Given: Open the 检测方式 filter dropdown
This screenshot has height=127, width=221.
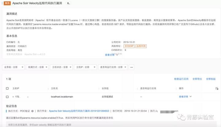Looking at the screenshot, I should click(37, 67).
